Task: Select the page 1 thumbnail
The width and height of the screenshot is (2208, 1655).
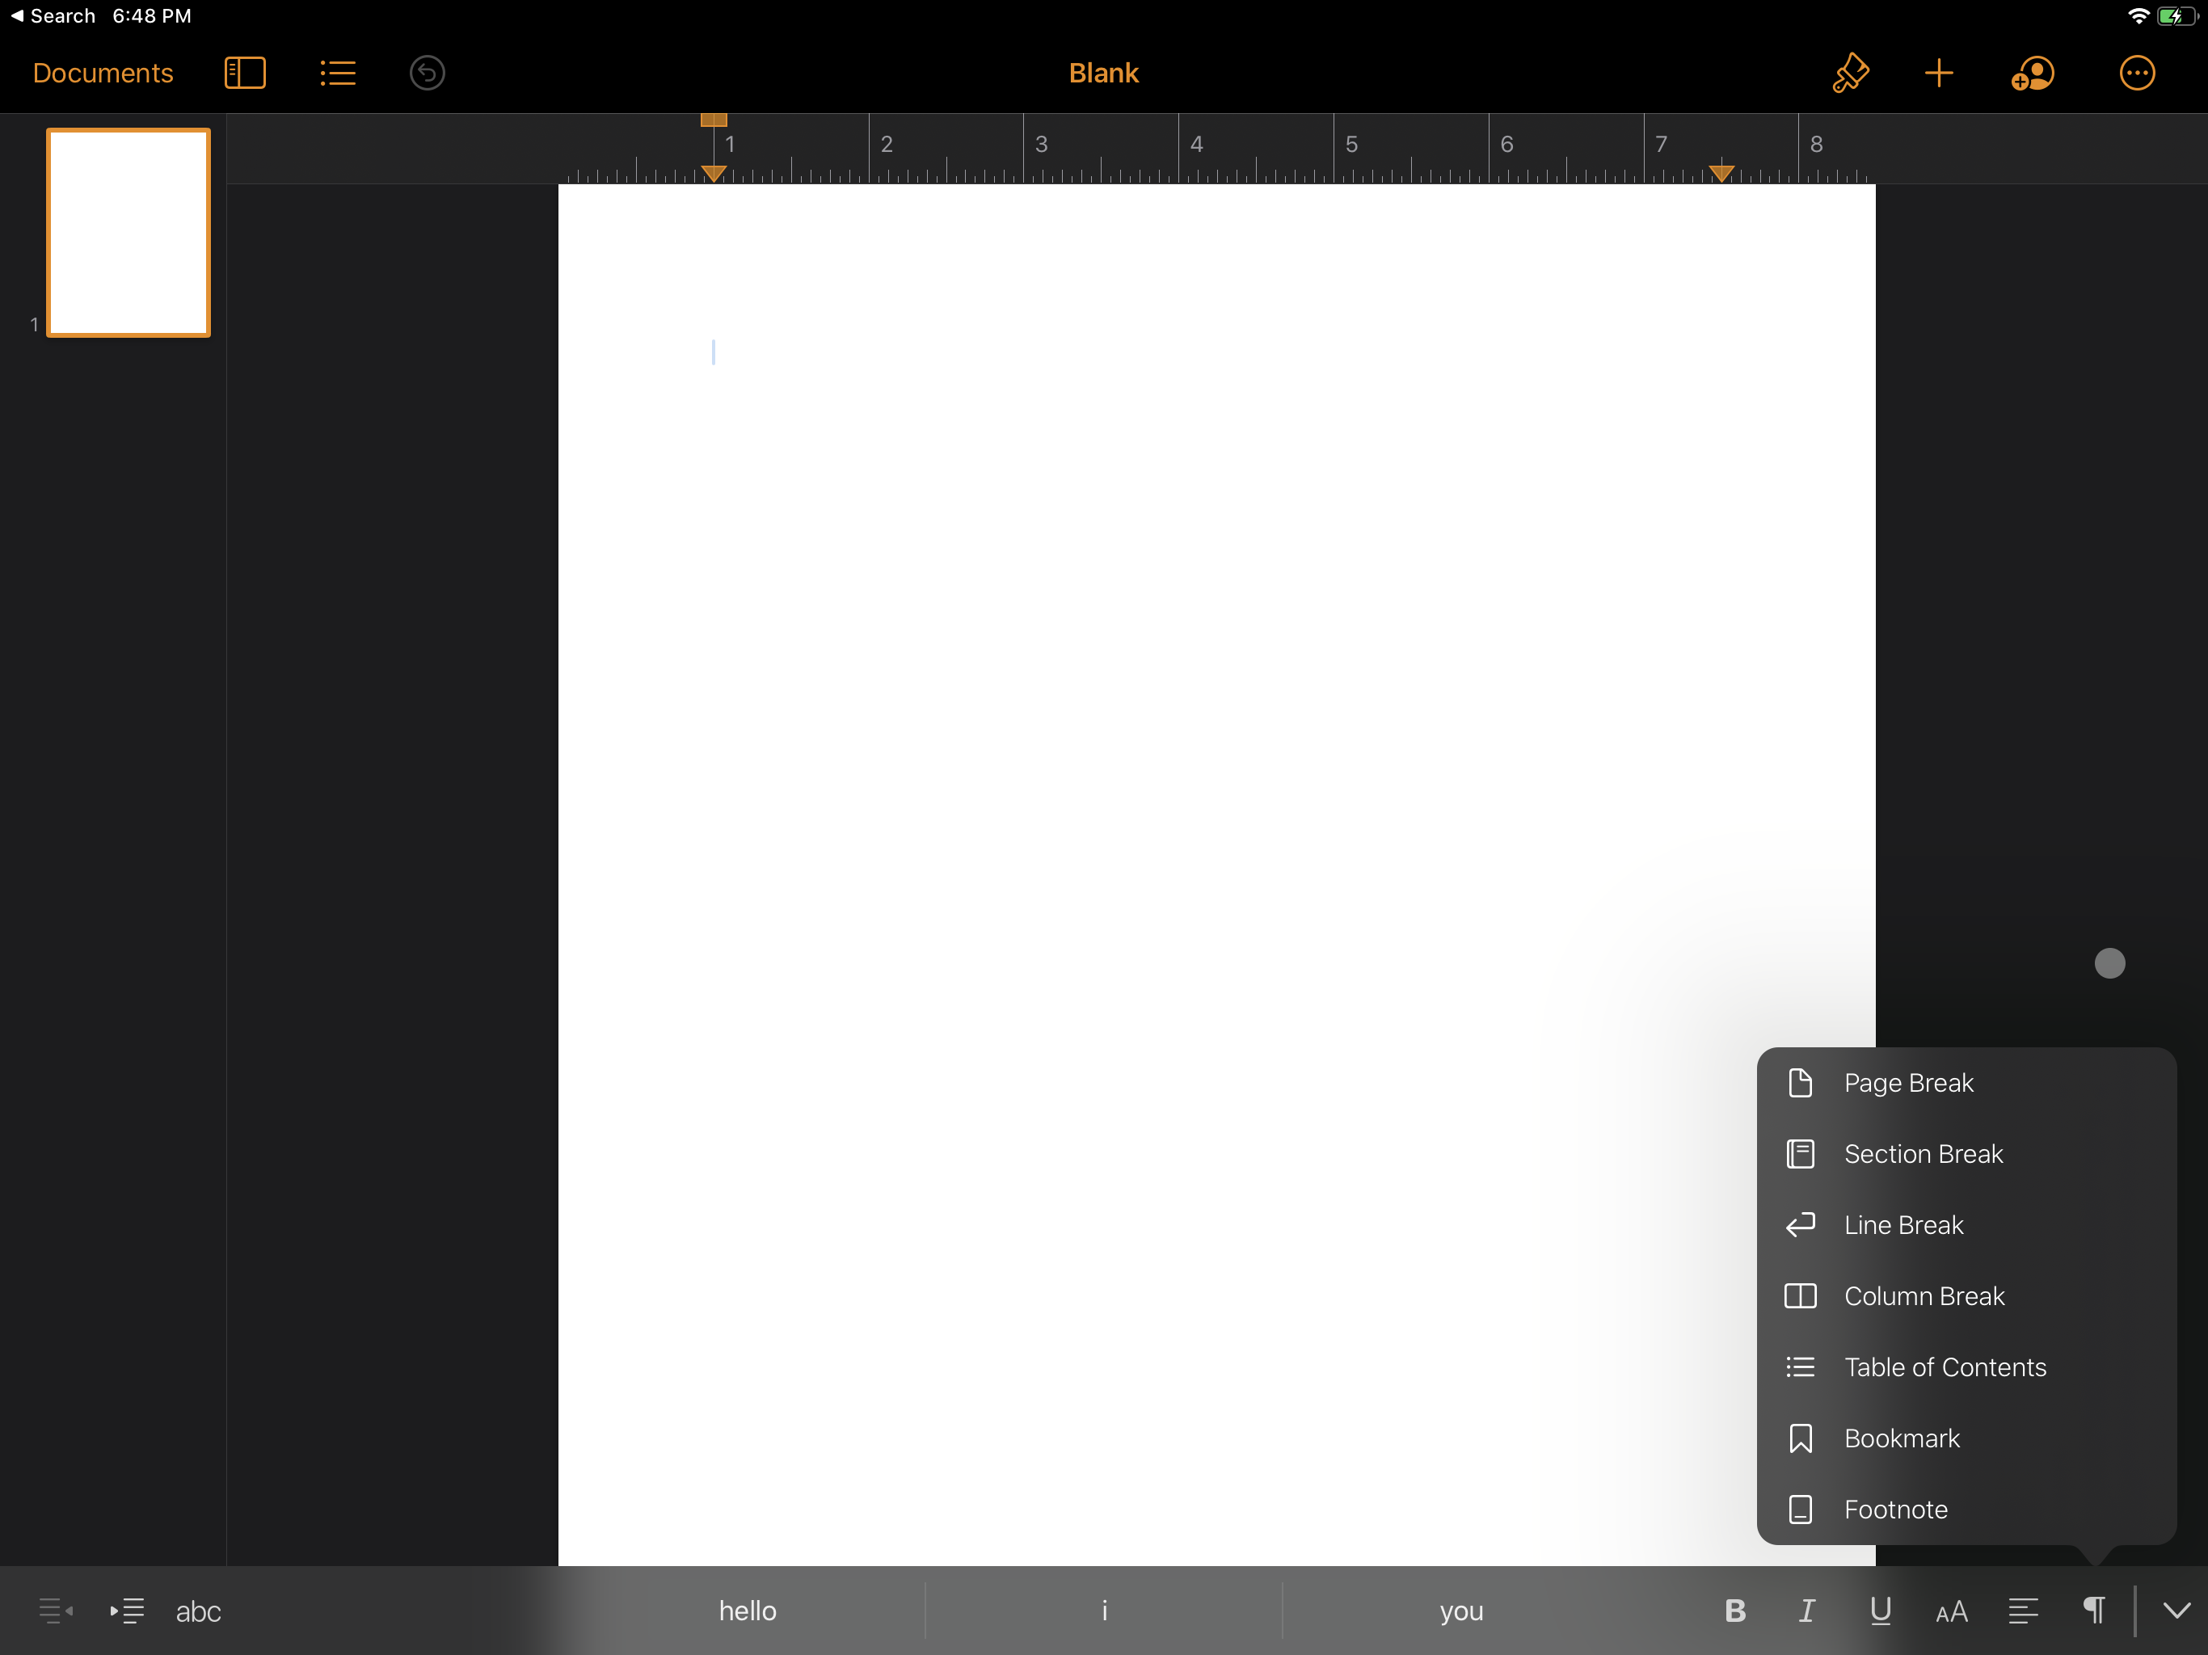Action: click(129, 233)
